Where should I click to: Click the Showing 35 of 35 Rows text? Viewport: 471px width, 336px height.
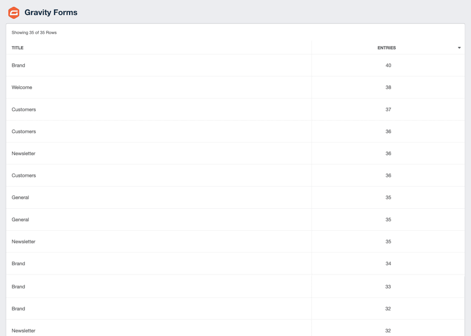(34, 32)
